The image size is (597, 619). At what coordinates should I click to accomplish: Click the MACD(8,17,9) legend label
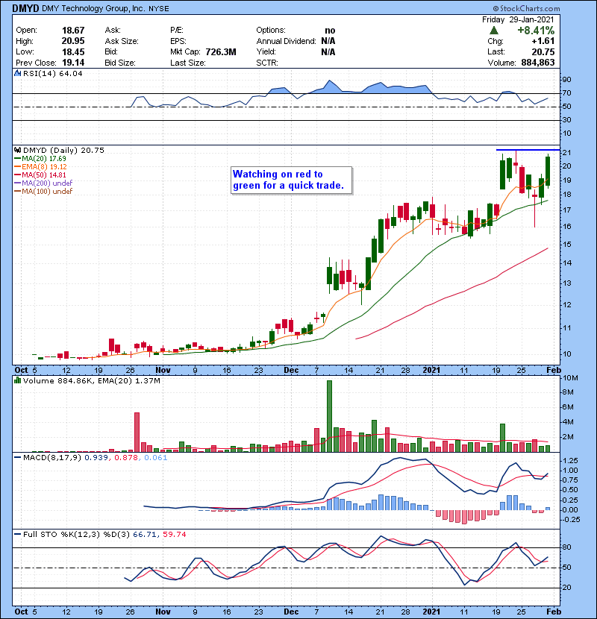tap(52, 458)
